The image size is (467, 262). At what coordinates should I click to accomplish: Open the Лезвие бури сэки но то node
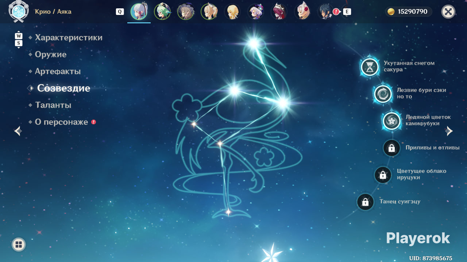(383, 94)
